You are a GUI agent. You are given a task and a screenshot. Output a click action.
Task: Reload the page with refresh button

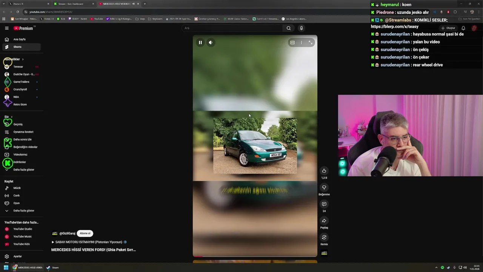point(17,12)
